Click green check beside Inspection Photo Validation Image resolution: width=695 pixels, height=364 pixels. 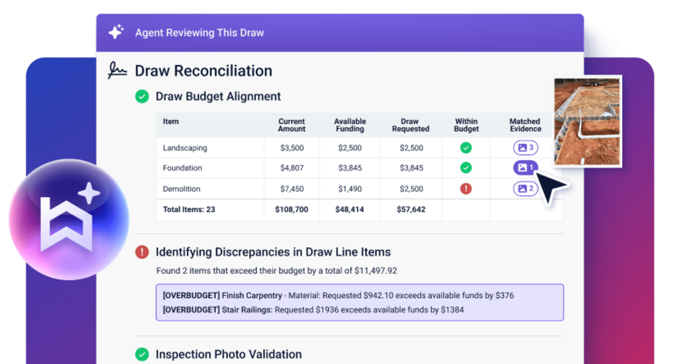point(142,354)
